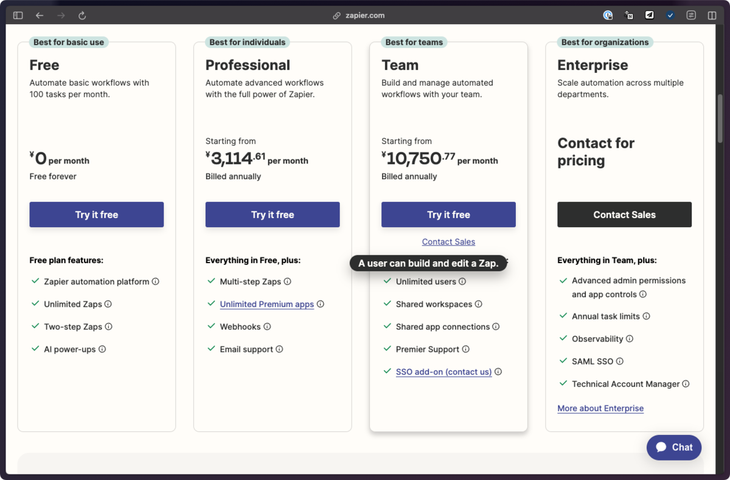Open the Chat widget
The height and width of the screenshot is (480, 730).
tap(674, 447)
